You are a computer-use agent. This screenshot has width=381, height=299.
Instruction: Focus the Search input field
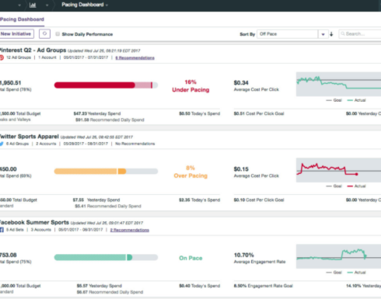tap(360, 34)
